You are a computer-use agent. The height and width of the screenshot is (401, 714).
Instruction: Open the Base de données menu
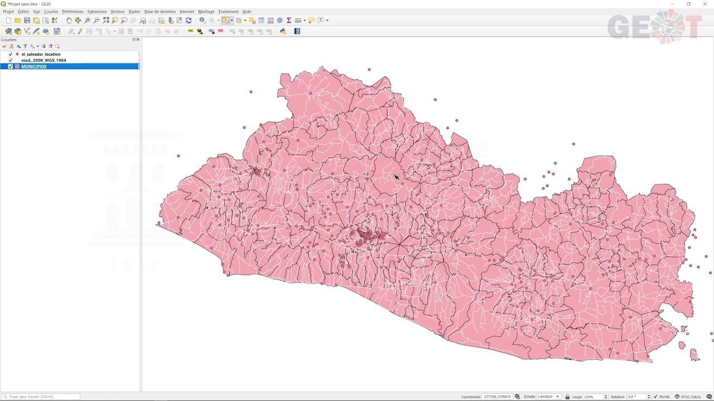tap(160, 12)
